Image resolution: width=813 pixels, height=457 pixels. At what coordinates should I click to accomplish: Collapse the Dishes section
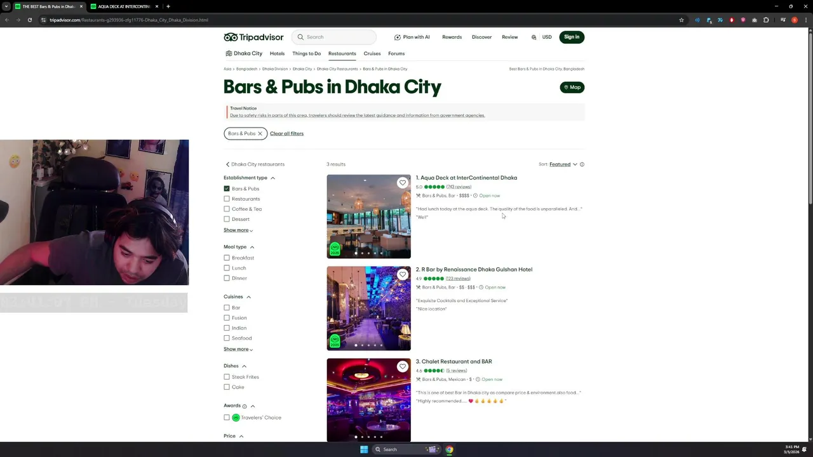pos(244,366)
